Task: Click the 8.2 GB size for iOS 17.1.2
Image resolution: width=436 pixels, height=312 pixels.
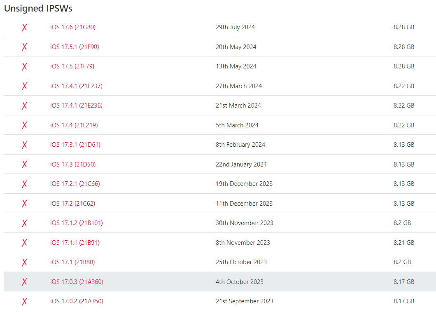Action: [x=402, y=223]
